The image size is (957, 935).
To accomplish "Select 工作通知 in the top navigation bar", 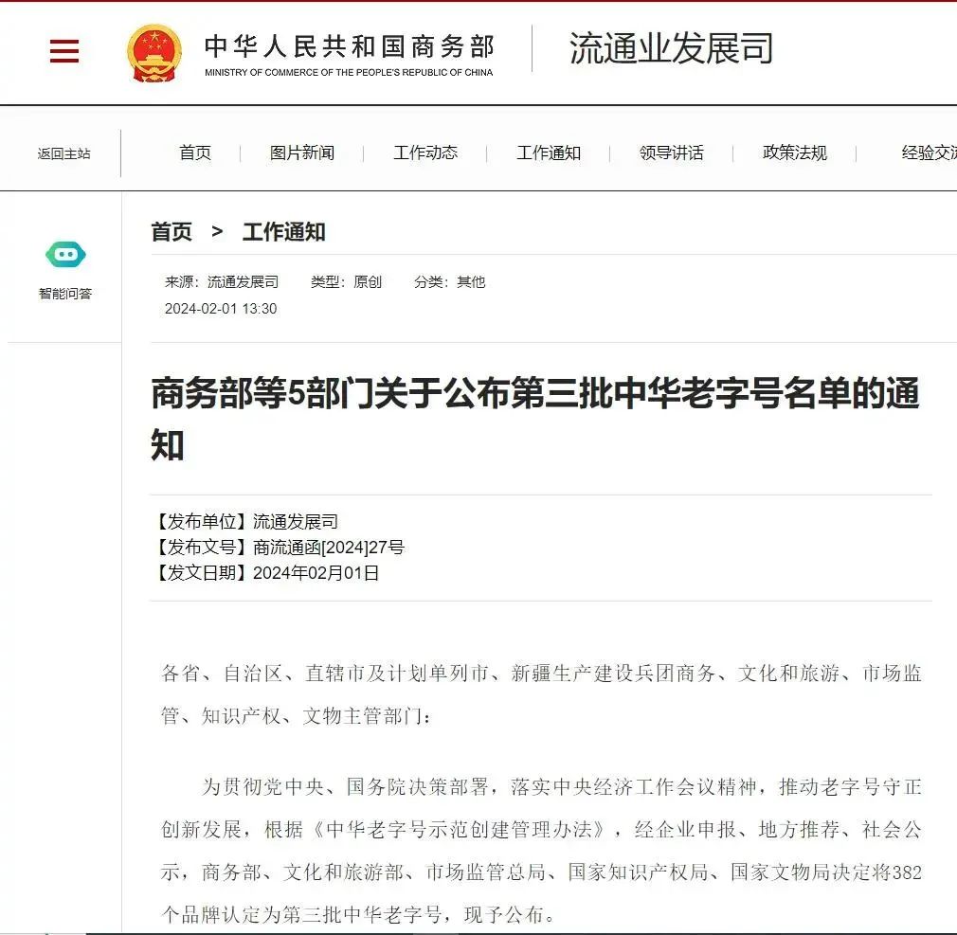I will pos(549,153).
